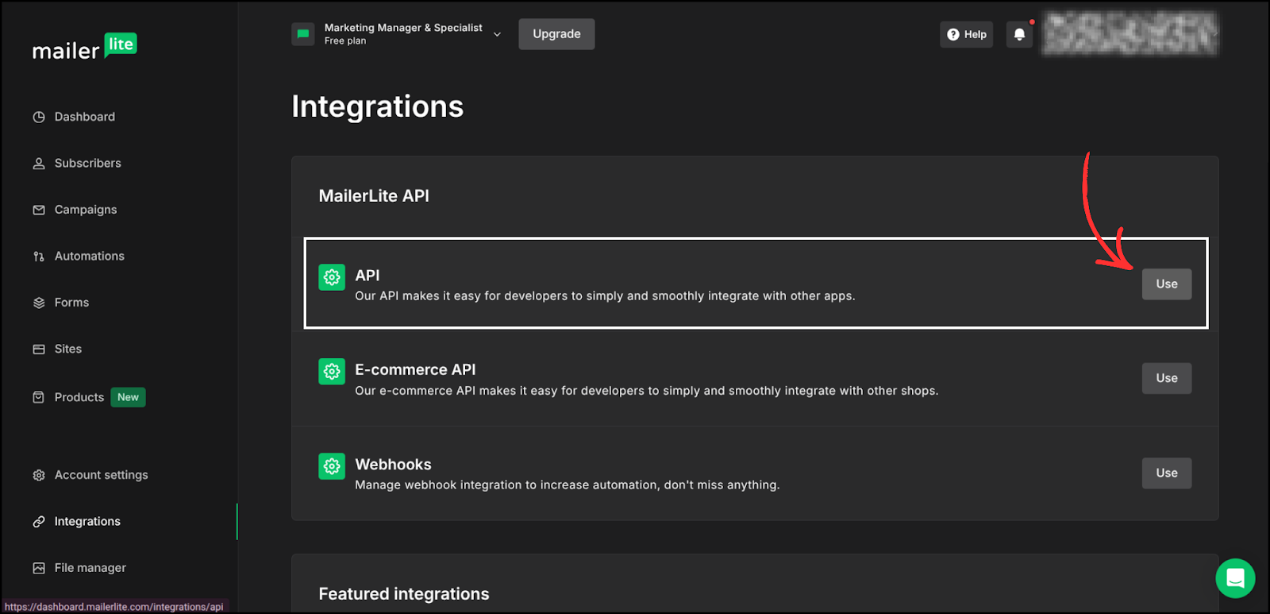Click the 'Marketing Manager & Specialist' account name
This screenshot has width=1270, height=614.
point(403,28)
